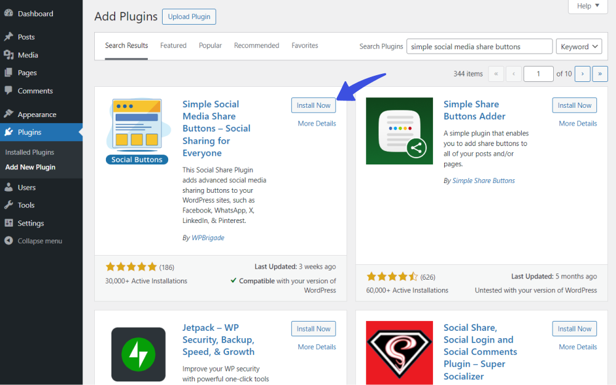The width and height of the screenshot is (616, 385).
Task: Click the Collapse menu arrow icon
Action: tap(8, 241)
